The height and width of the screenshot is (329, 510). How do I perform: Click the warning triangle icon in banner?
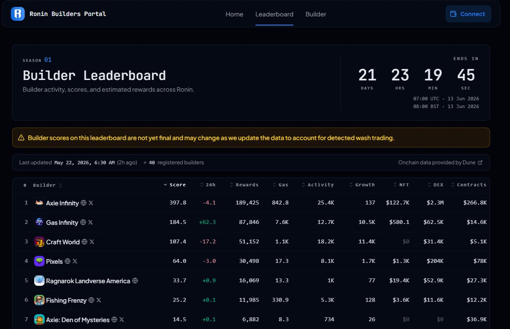click(21, 138)
